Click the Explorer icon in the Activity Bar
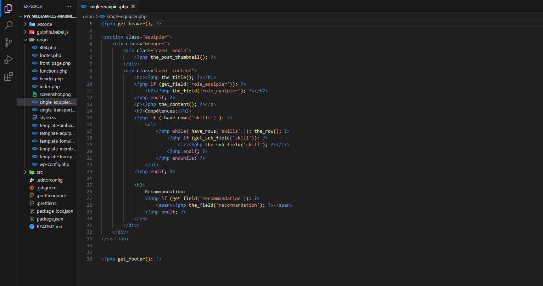Screen dimensions: 543x286 [x=8, y=8]
